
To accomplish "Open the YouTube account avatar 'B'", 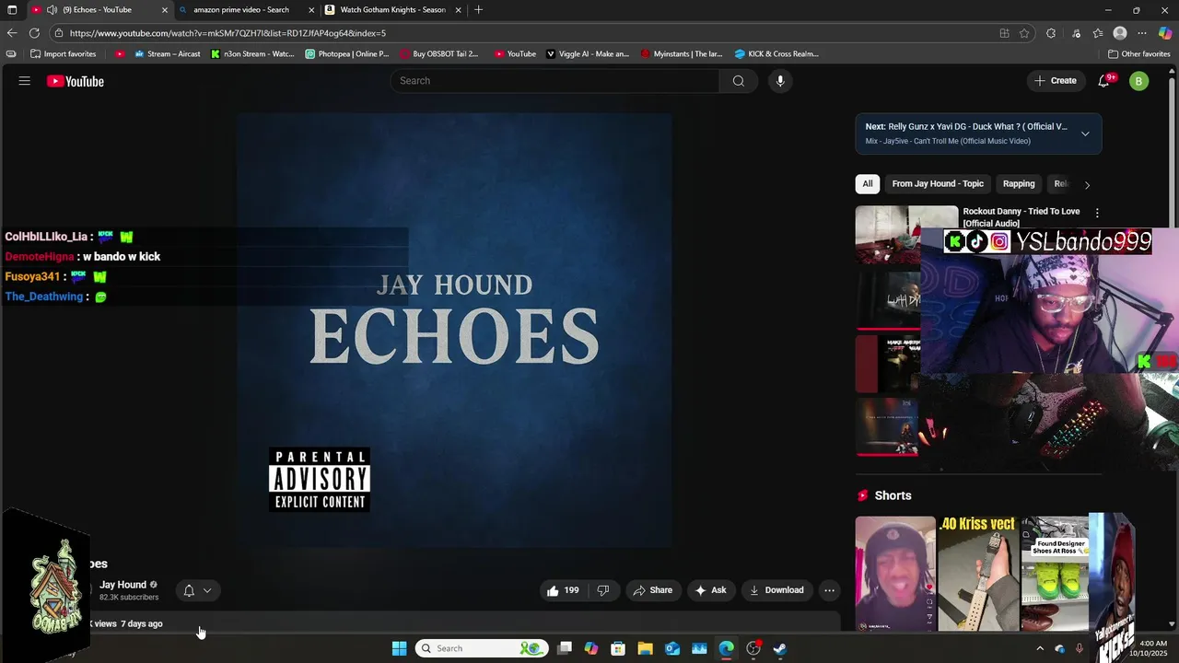I will point(1139,81).
